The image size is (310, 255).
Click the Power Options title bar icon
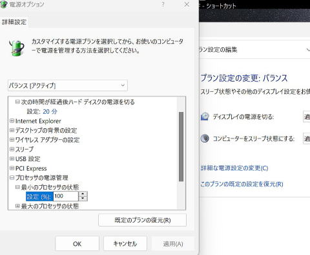click(x=3, y=4)
